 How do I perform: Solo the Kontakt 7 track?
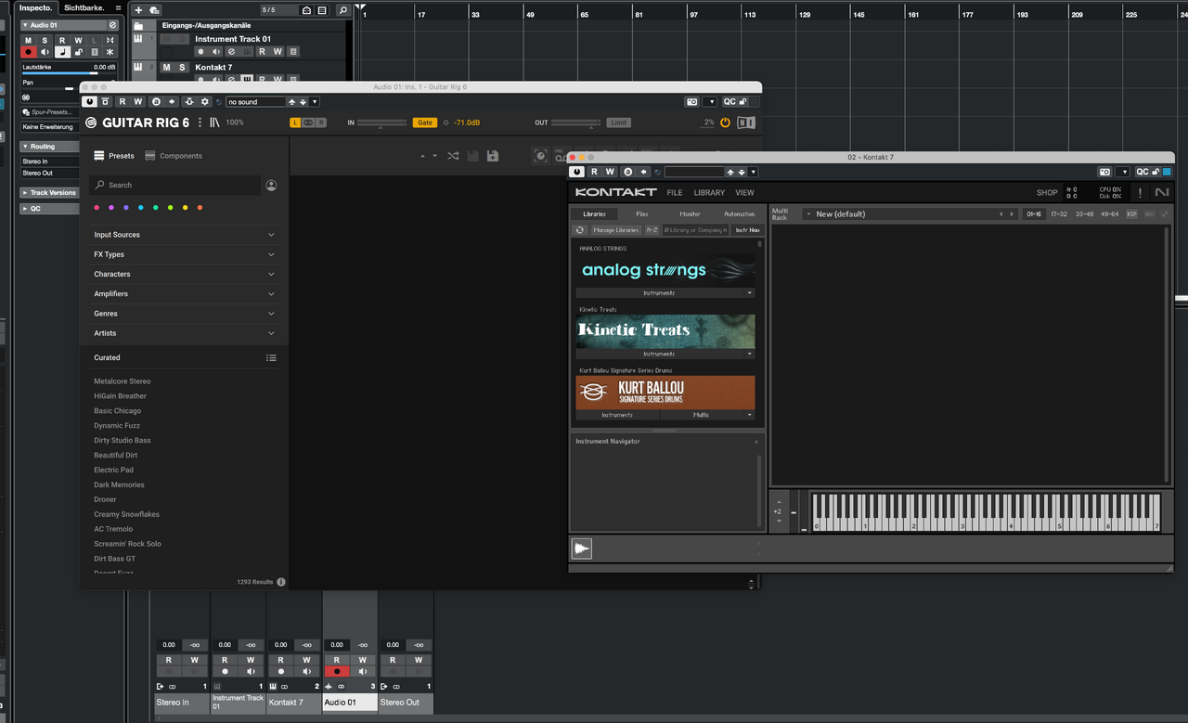pyautogui.click(x=182, y=67)
